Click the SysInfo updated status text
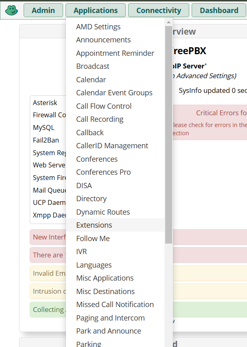This screenshot has height=347, width=247. [x=213, y=90]
